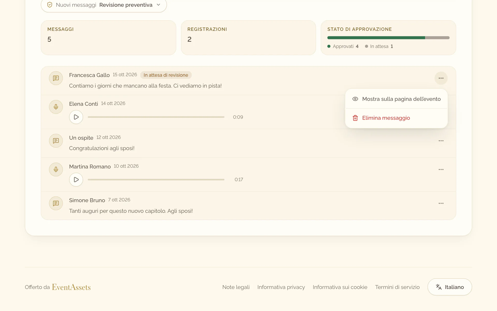Click the text message icon for Francesca Gallo
The image size is (497, 311).
click(56, 78)
